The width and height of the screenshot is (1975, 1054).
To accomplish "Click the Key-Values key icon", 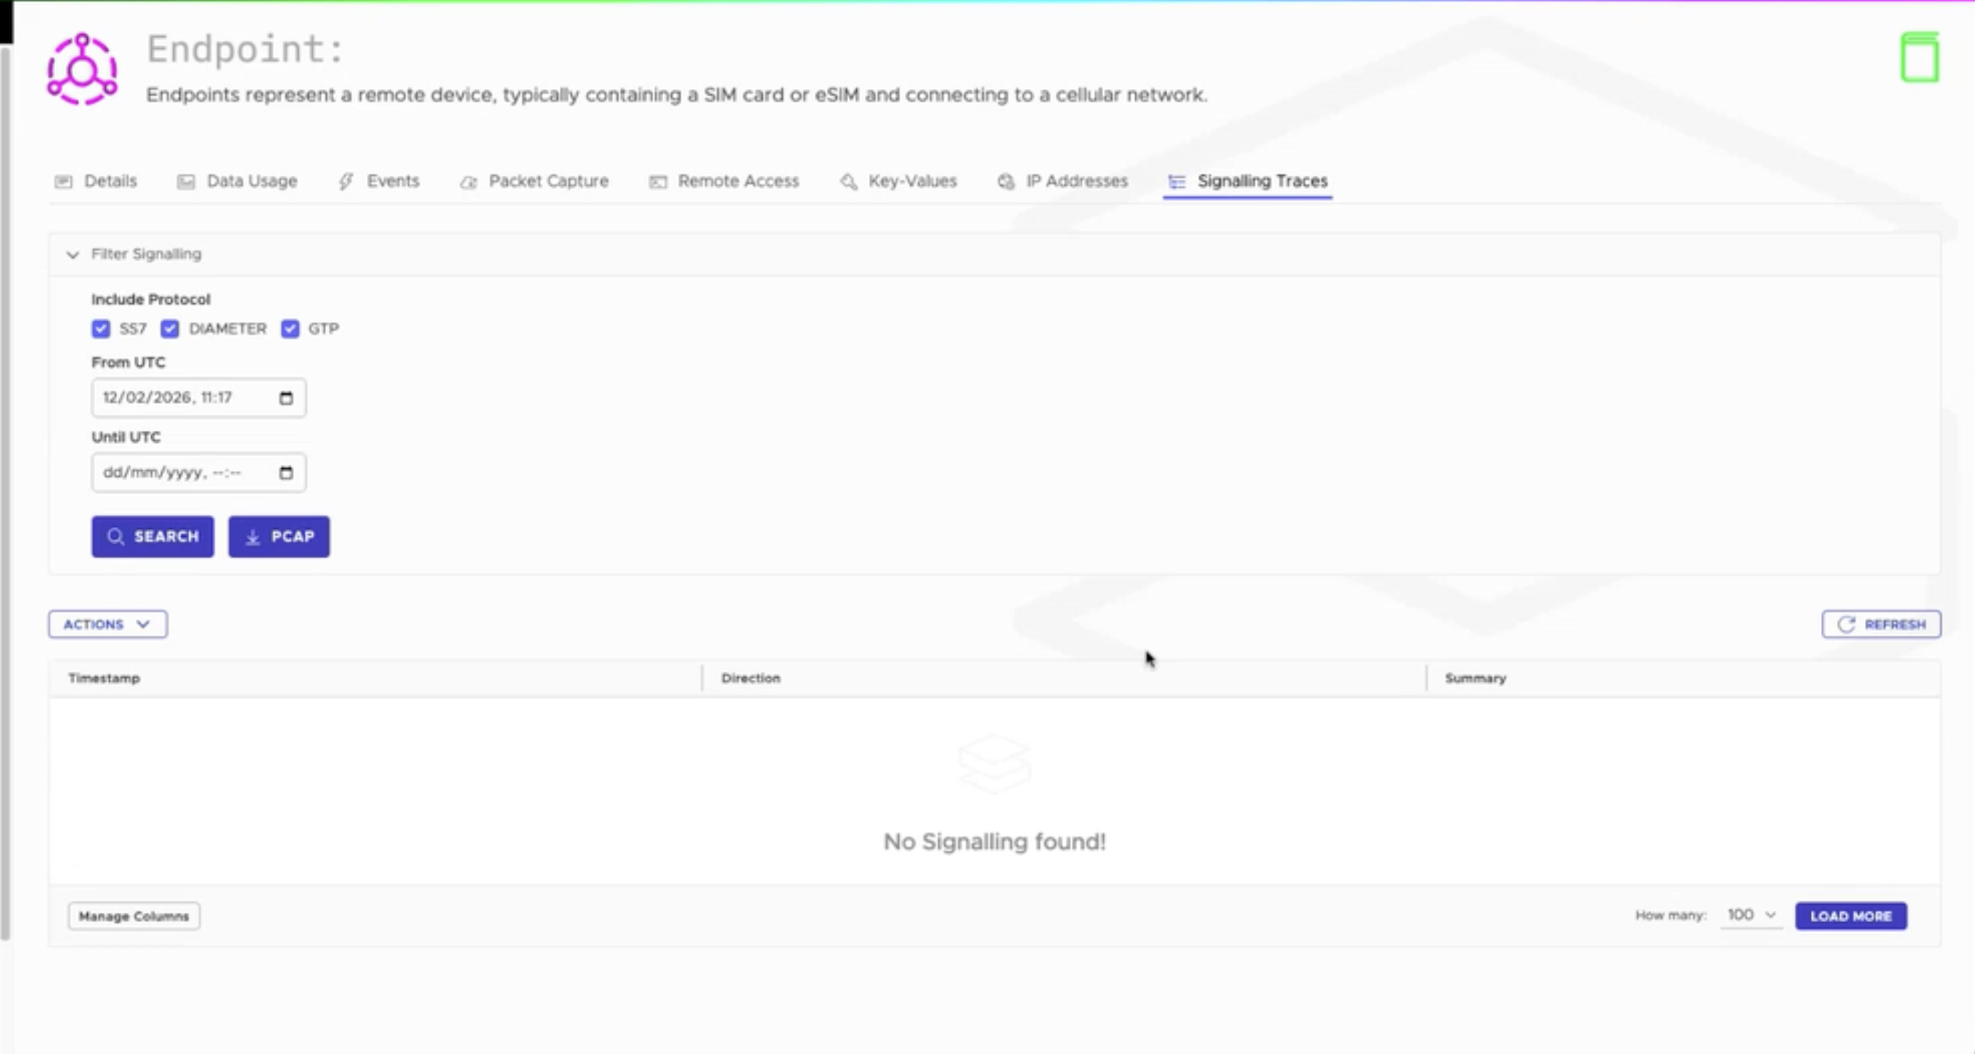I will point(848,182).
